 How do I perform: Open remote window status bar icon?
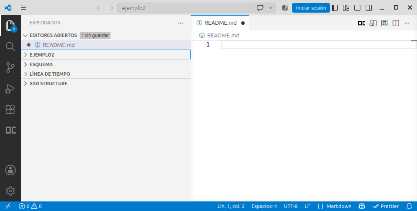[8, 206]
